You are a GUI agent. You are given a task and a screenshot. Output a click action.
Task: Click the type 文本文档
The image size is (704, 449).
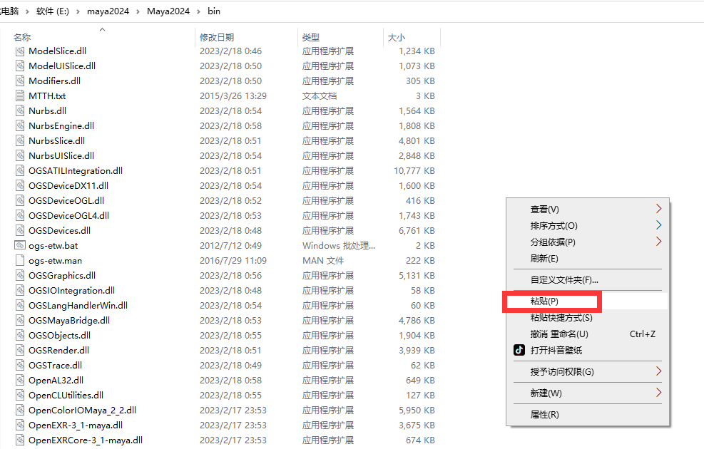(x=320, y=96)
